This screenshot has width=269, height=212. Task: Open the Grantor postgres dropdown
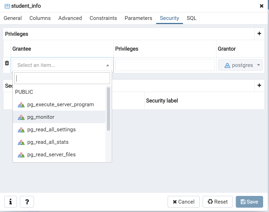tap(259, 65)
